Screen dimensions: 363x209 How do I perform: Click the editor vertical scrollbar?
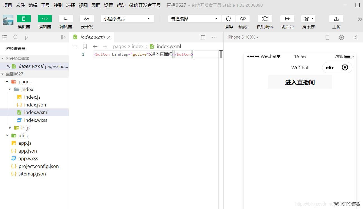coord(221,54)
